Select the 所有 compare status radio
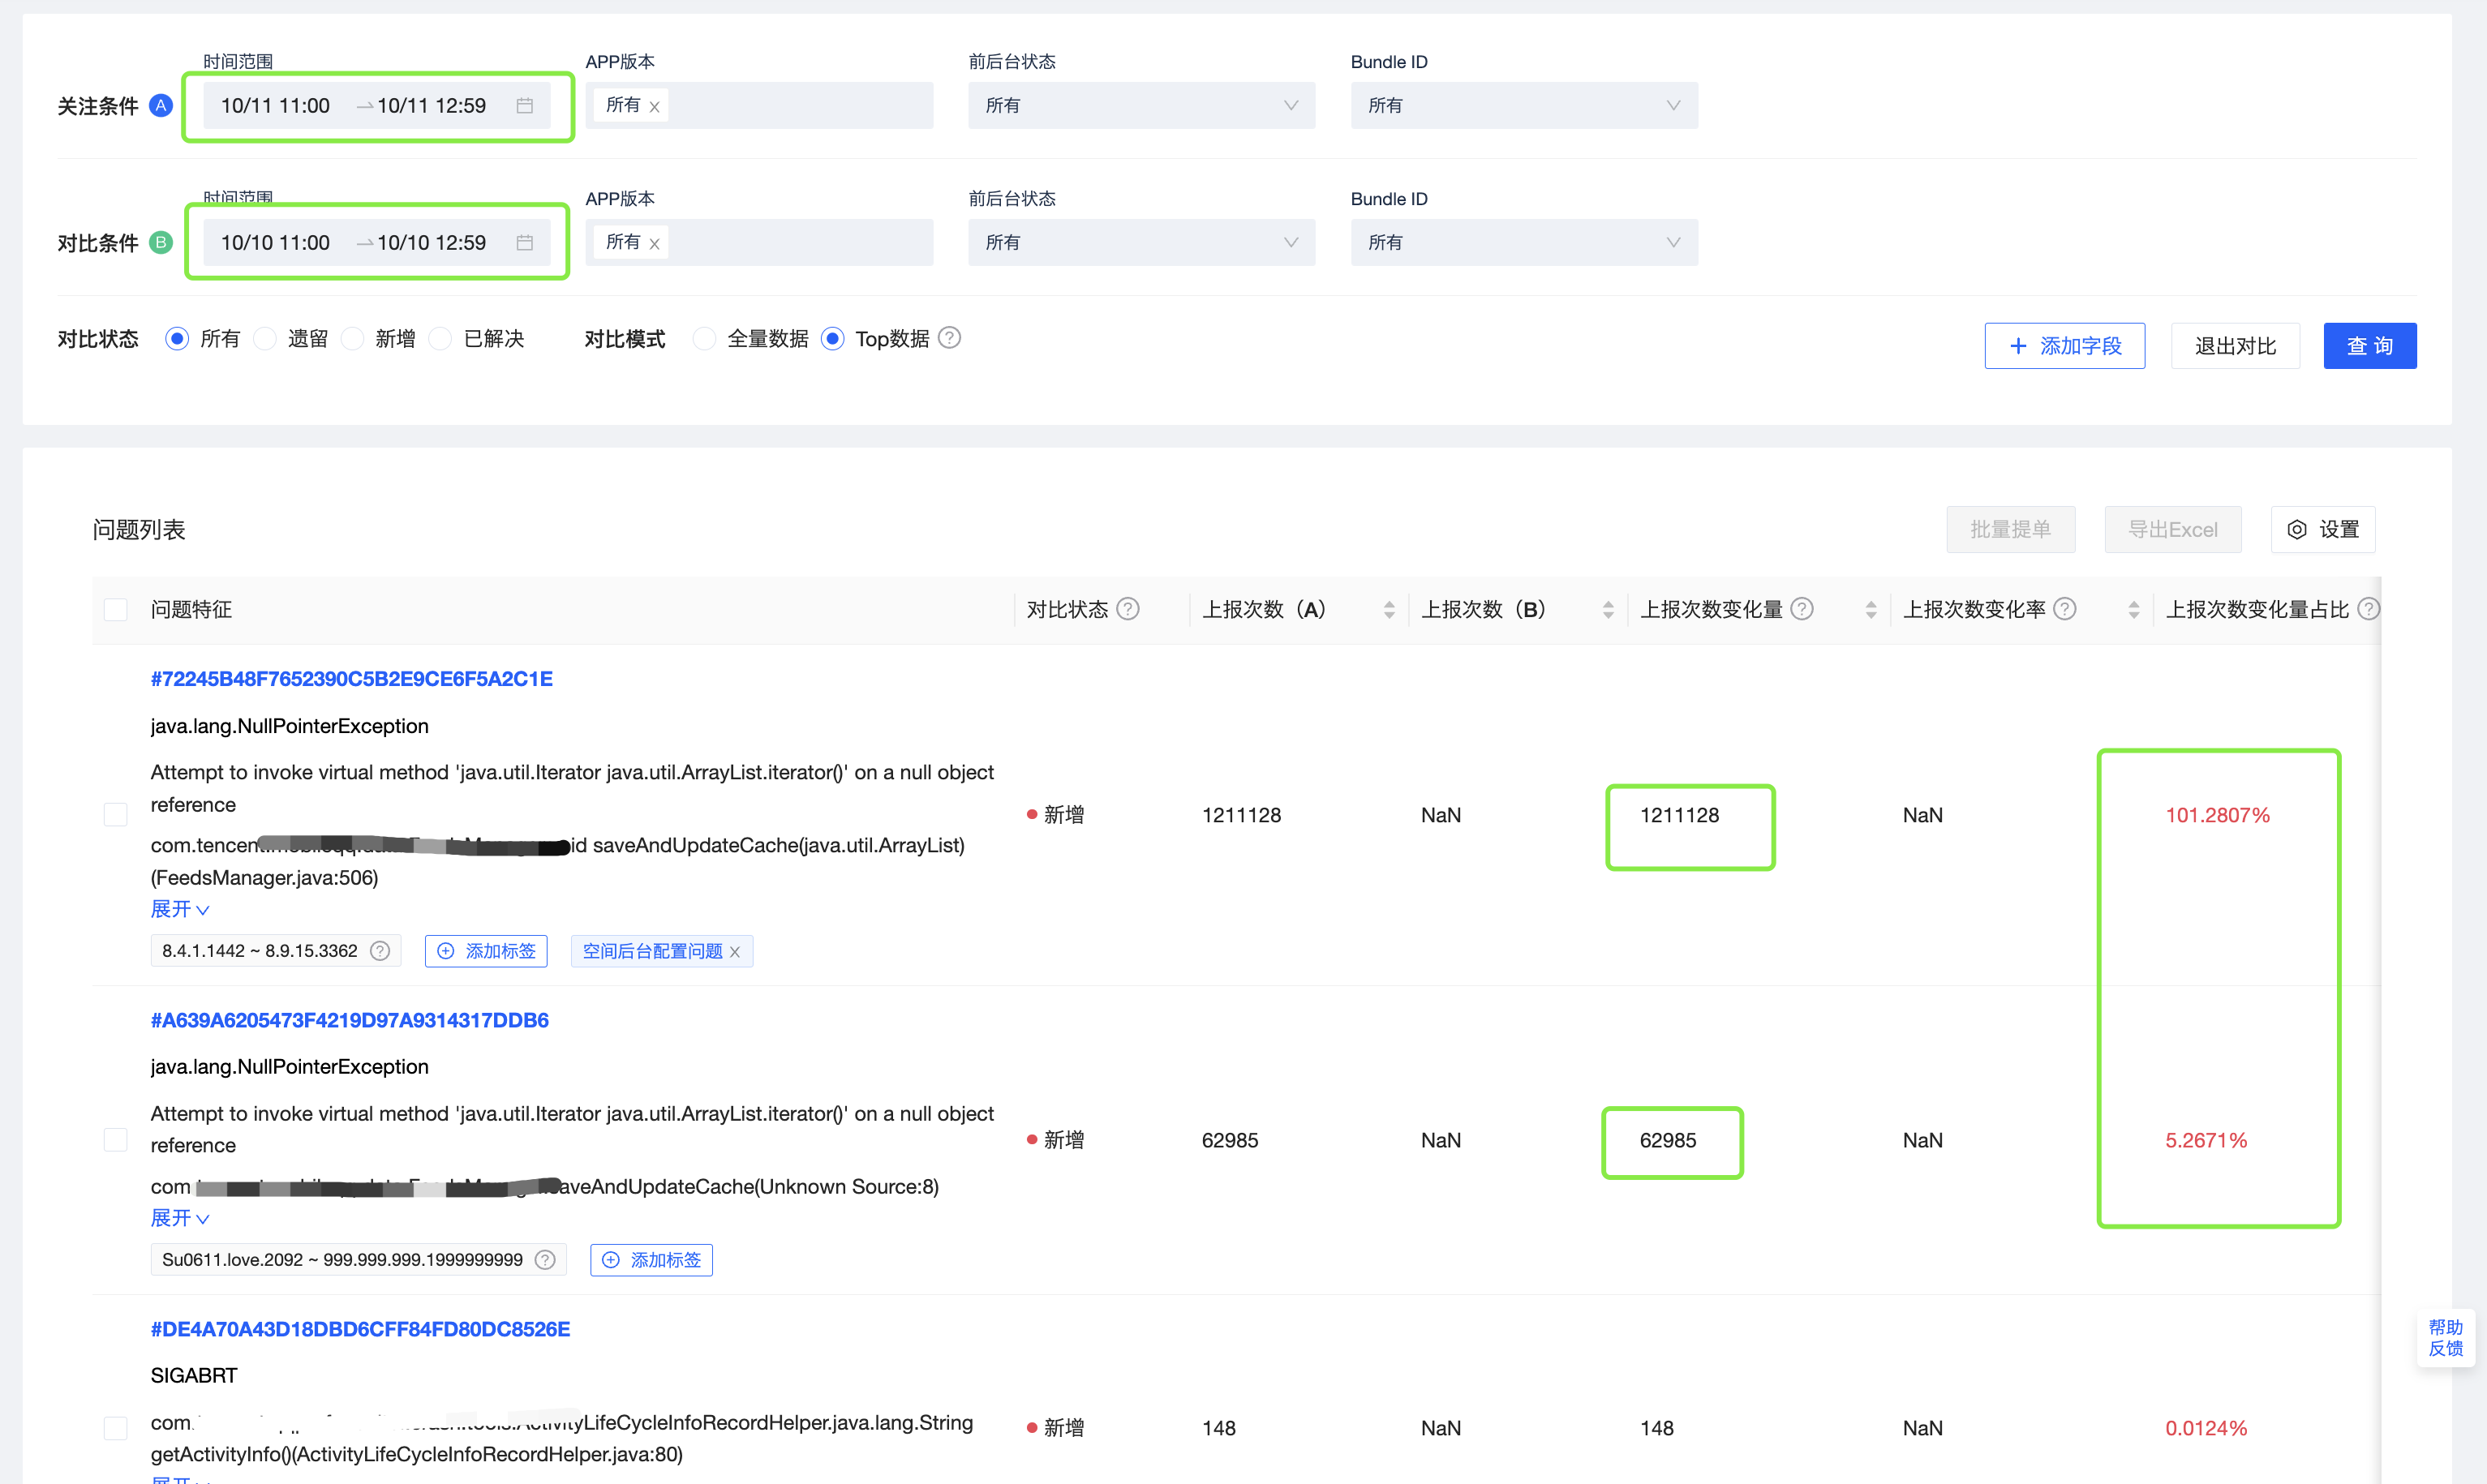This screenshot has width=2487, height=1484. point(177,339)
